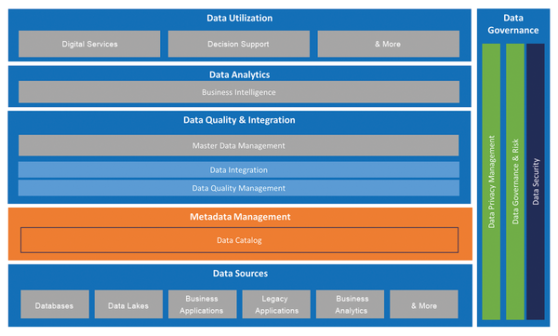Image resolution: width=558 pixels, height=336 pixels.
Task: Click the & More box under Data Utilization
Action: pyautogui.click(x=388, y=44)
